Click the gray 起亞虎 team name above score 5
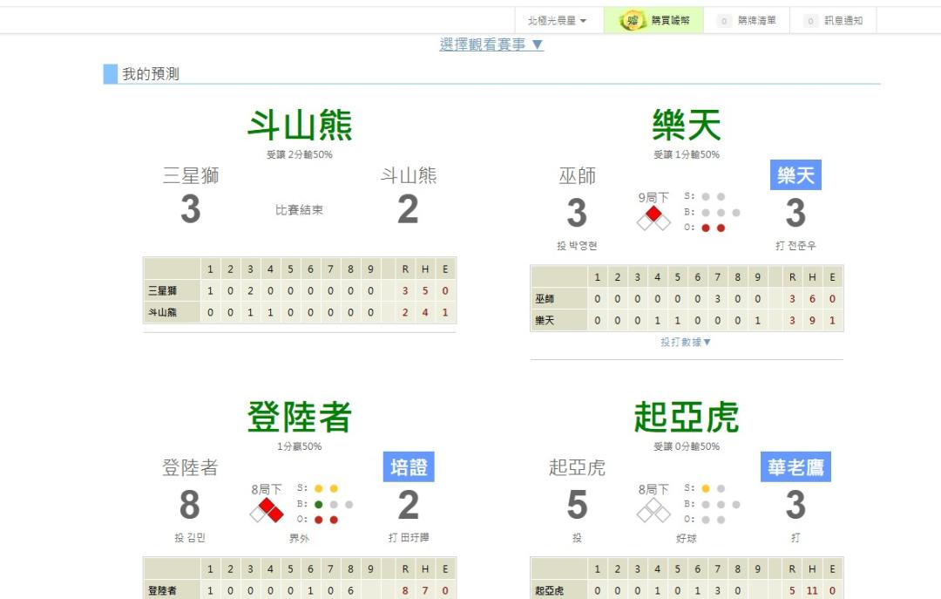Image resolution: width=941 pixels, height=599 pixels. click(x=578, y=466)
